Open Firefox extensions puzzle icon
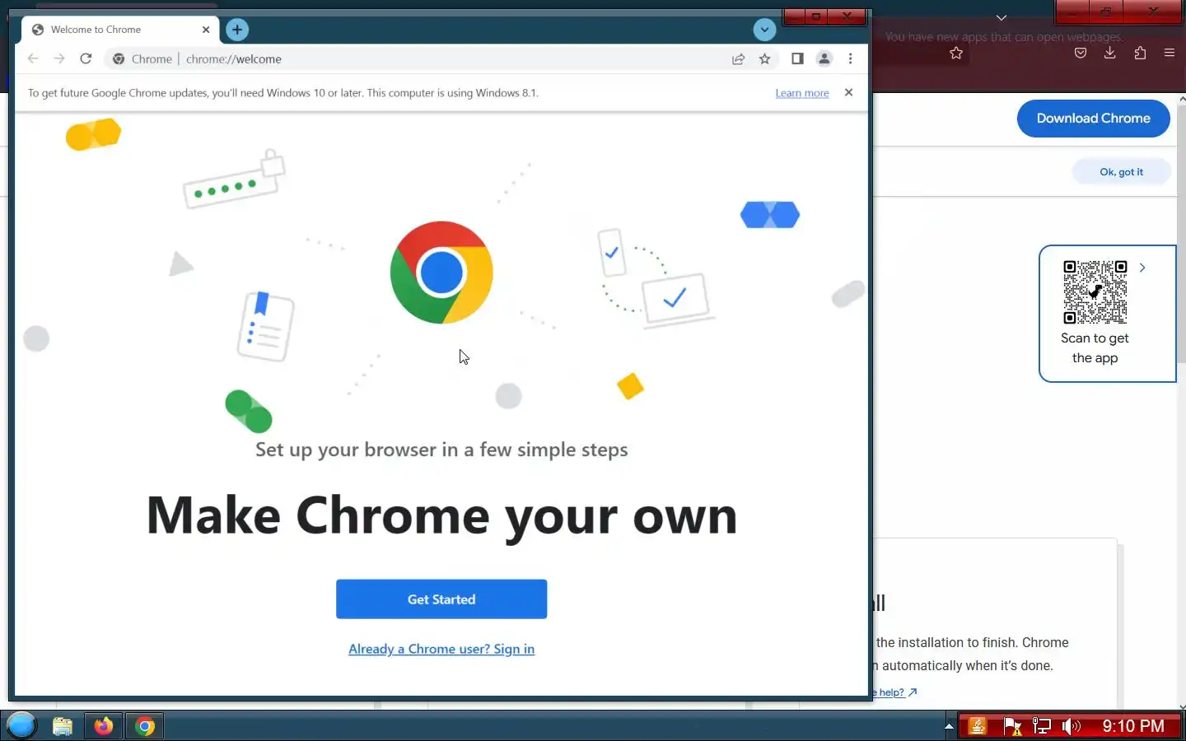 click(x=1140, y=53)
